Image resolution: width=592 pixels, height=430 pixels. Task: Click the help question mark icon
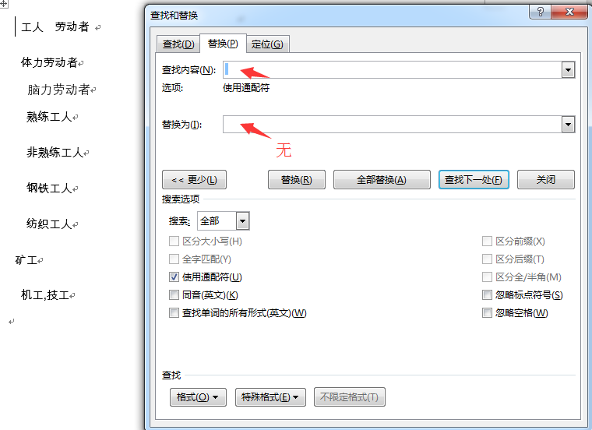tap(540, 12)
